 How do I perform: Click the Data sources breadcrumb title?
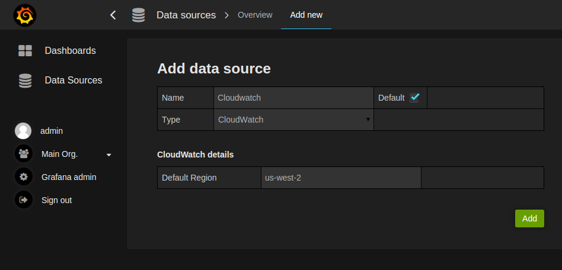pyautogui.click(x=186, y=15)
